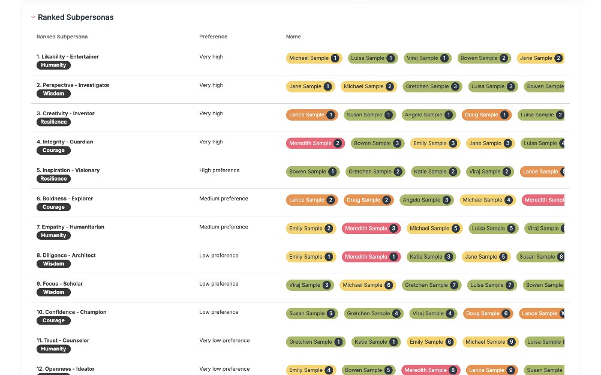Click Emily Sample chip in Empathy row

(311, 229)
